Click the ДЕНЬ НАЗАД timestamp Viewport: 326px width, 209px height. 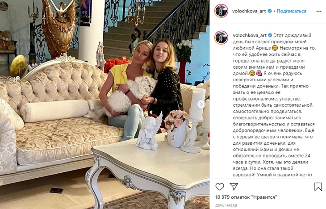(x=226, y=205)
